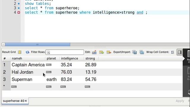
Task: Click Captain America's NULL planet cell
Action: coord(49,65)
